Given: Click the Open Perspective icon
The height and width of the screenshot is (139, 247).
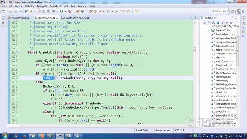Looking at the screenshot, I should (233, 11).
